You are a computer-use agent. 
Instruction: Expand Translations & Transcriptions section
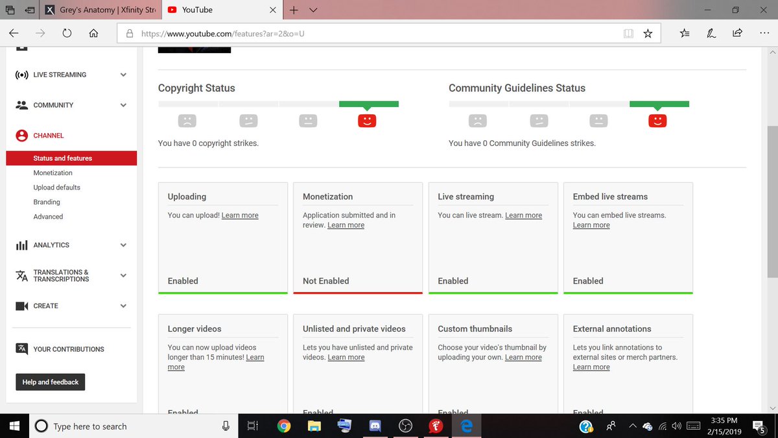(123, 276)
